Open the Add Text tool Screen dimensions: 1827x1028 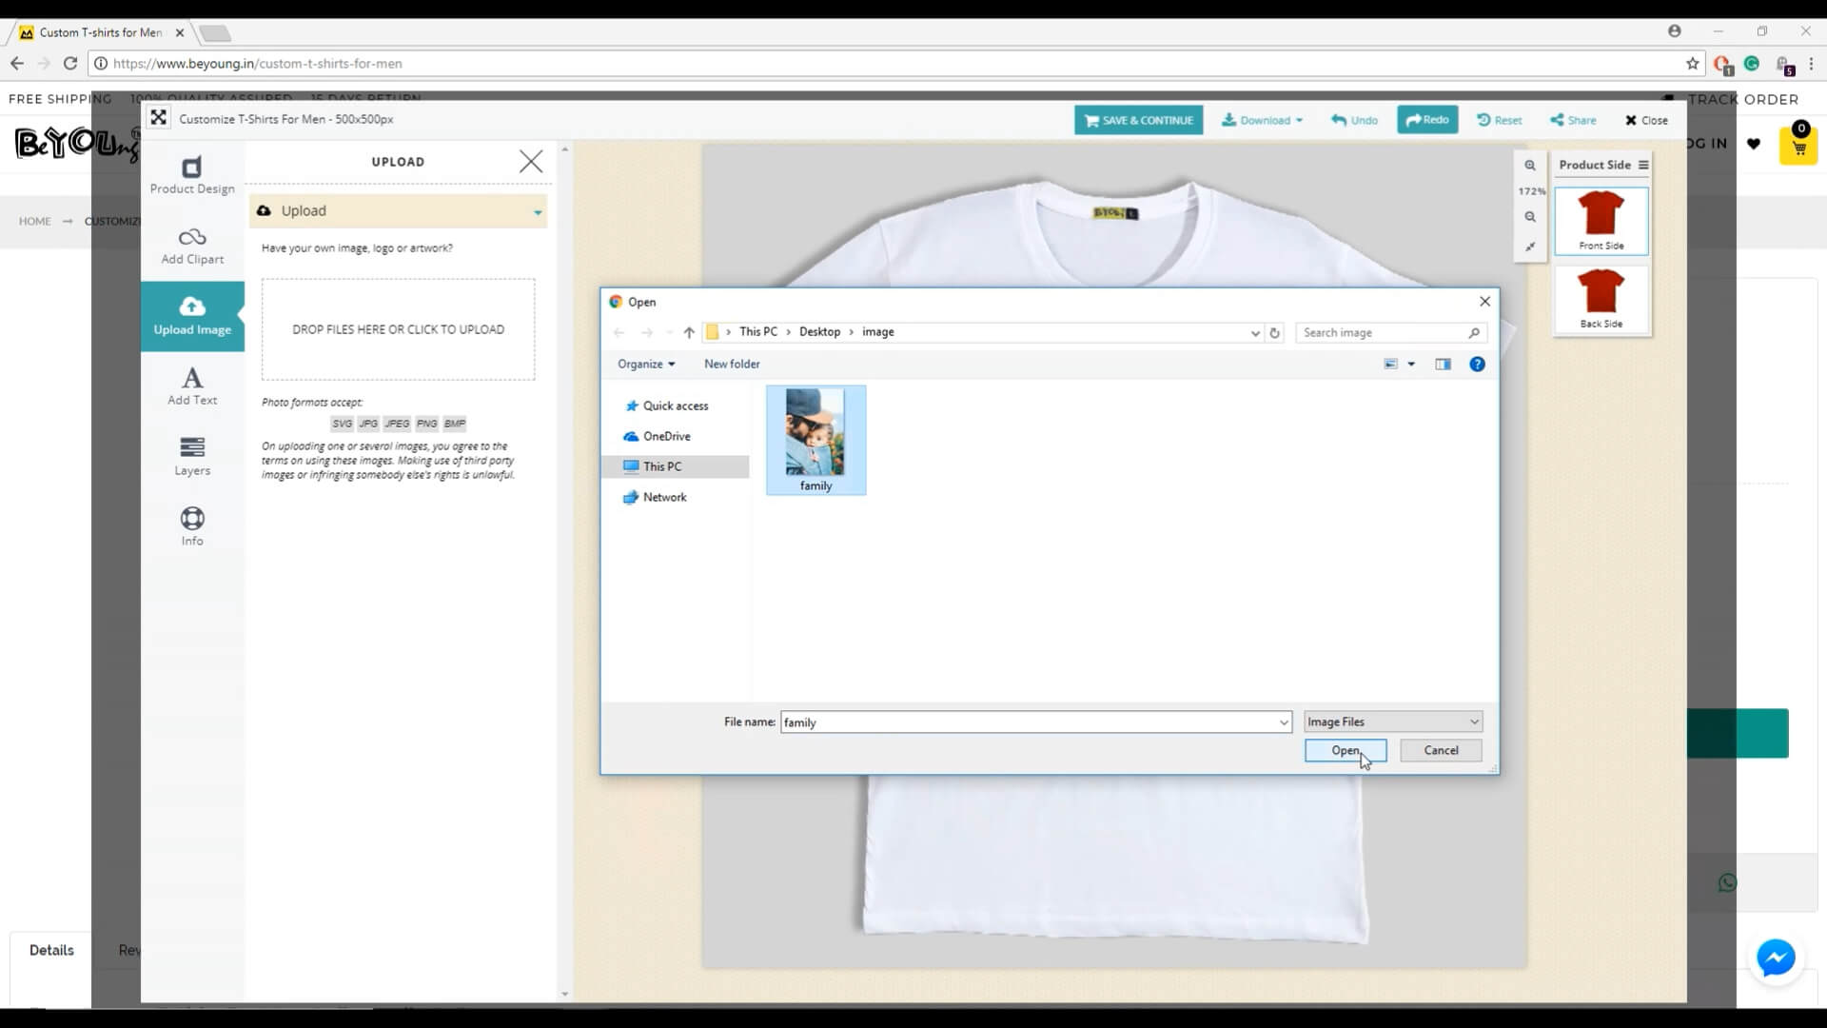192,386
